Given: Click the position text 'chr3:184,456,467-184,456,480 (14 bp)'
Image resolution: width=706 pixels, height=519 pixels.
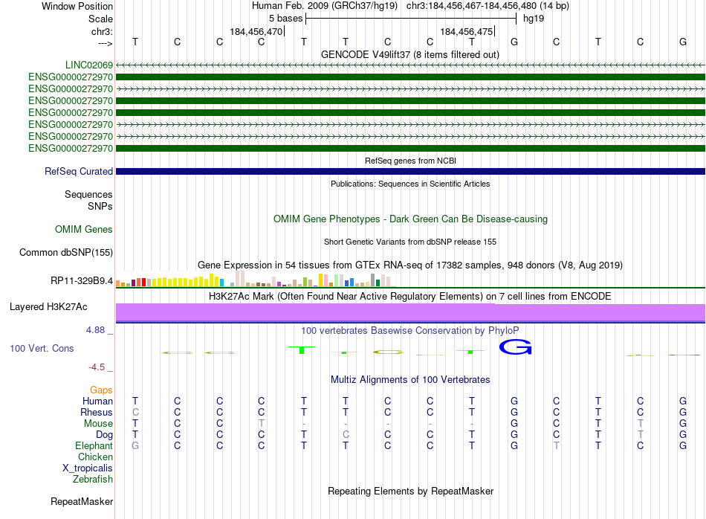Looking at the screenshot, I should click(488, 6).
